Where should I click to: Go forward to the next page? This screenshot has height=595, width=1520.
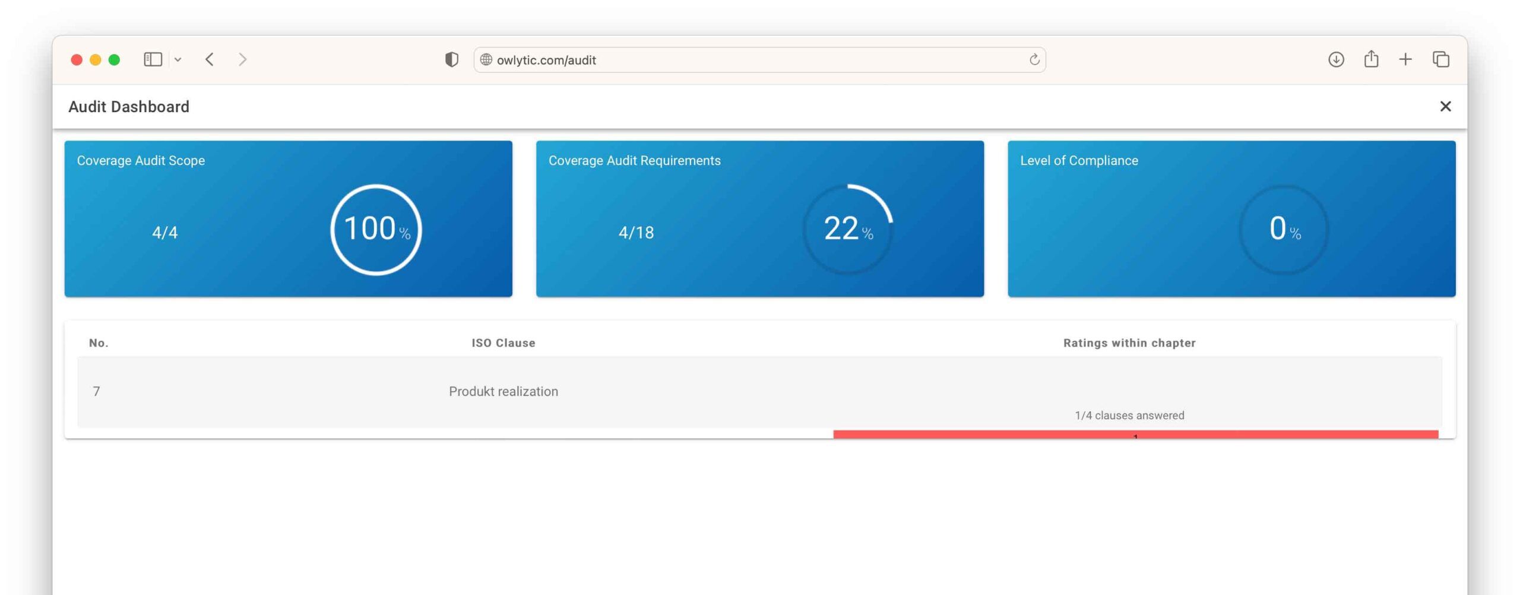click(242, 59)
